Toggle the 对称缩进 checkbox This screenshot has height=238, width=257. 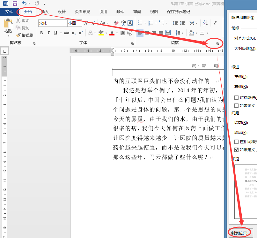point(236,97)
